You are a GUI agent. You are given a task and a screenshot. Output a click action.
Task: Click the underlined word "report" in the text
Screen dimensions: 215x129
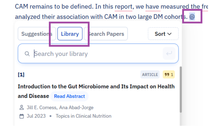pyautogui.click(x=124, y=6)
